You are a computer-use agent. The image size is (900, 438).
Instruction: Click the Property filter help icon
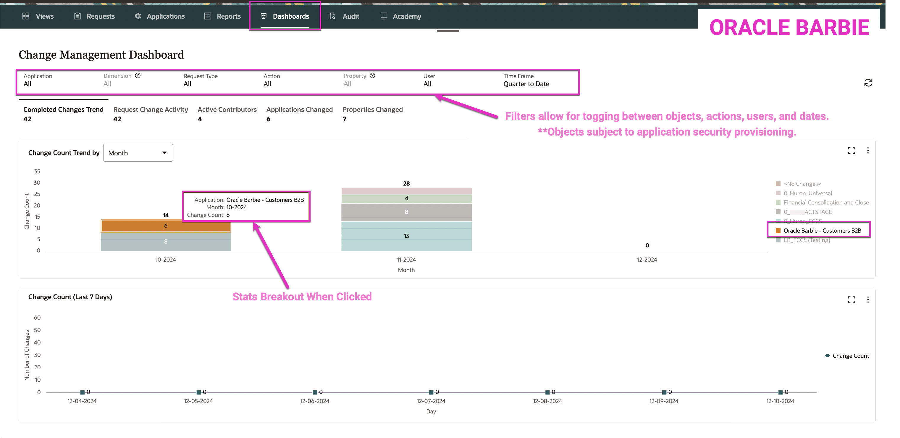pos(372,75)
